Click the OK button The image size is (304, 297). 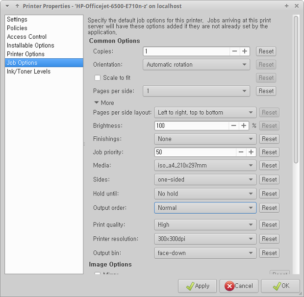tap(280, 286)
